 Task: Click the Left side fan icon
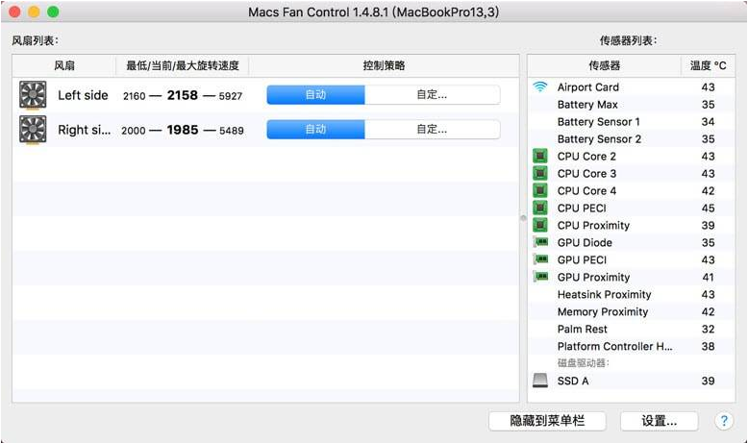tap(33, 95)
